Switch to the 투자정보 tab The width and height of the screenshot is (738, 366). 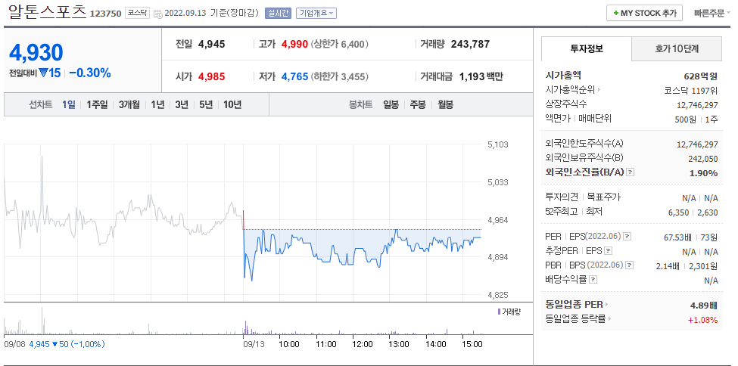pos(587,48)
